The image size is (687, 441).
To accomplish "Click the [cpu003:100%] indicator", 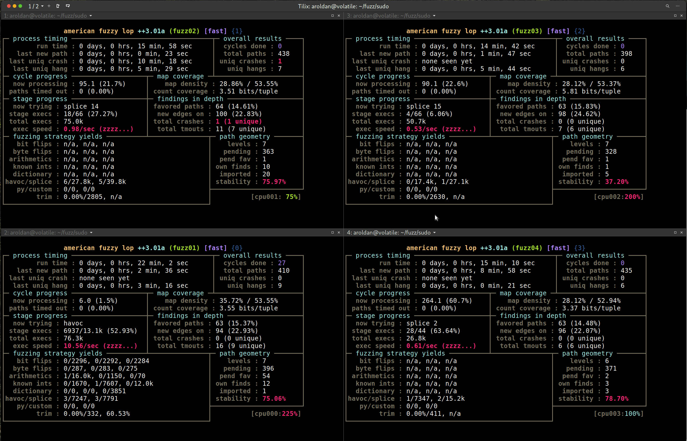I will coord(619,413).
